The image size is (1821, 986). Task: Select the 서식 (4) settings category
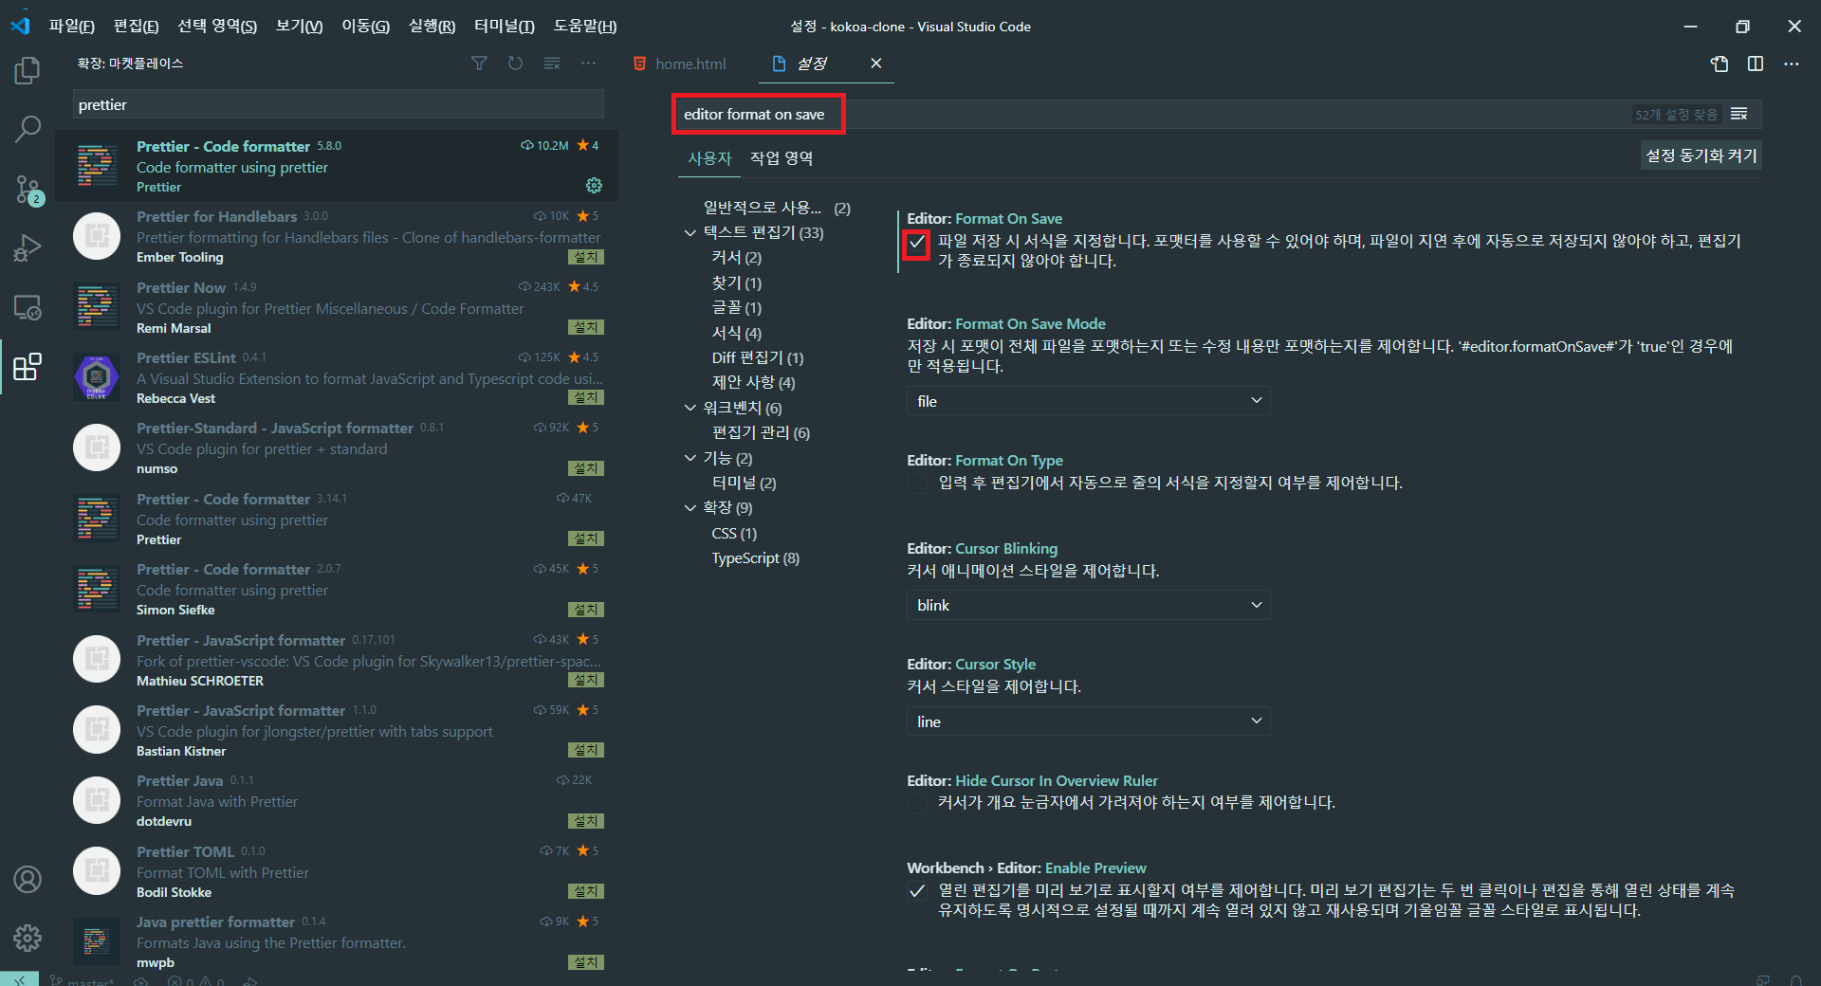click(x=737, y=333)
